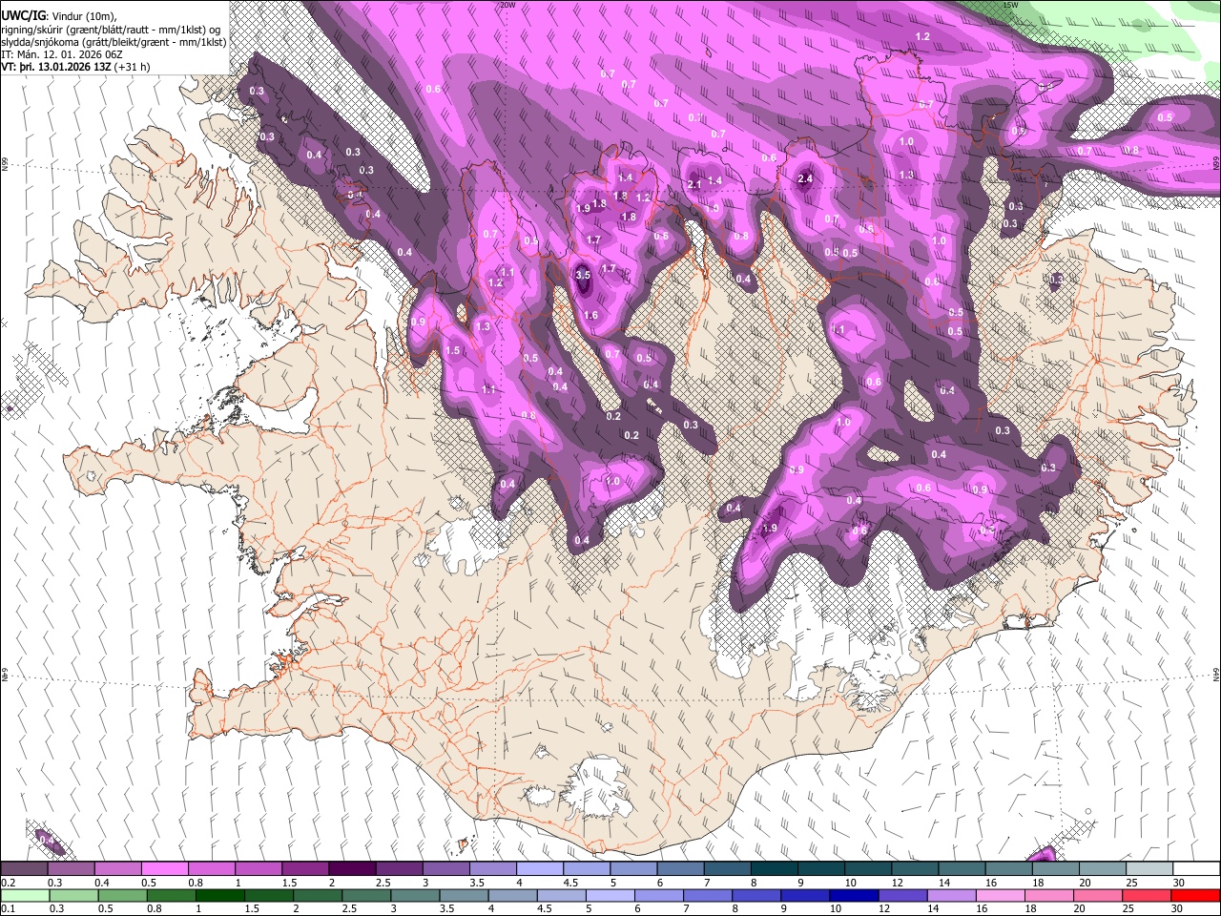1221x916 pixels.
Task: Pick lower legend swatch between 1 and 1.5
Action: pos(220,895)
